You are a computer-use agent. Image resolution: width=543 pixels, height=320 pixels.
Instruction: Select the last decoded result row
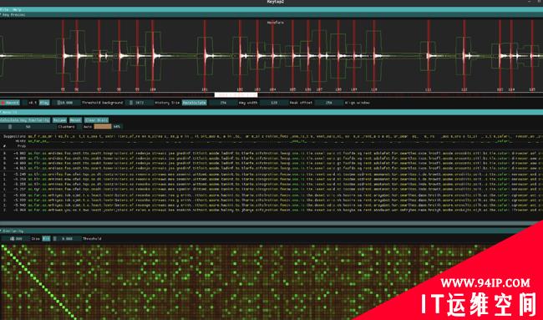tap(271, 210)
